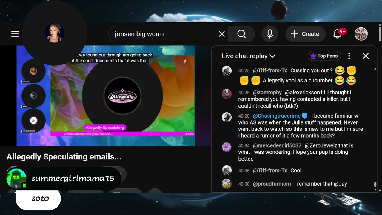Click Tiff-from-Tx avatar beside the Cool message
This screenshot has width=382, height=215.
coord(227,170)
